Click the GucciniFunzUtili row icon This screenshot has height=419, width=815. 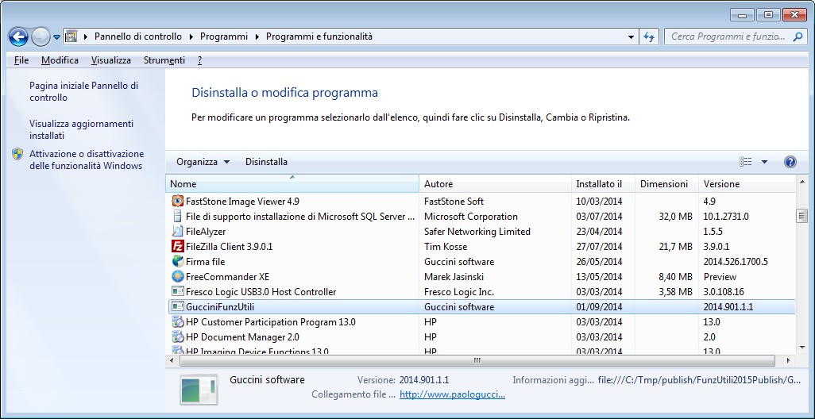[178, 306]
